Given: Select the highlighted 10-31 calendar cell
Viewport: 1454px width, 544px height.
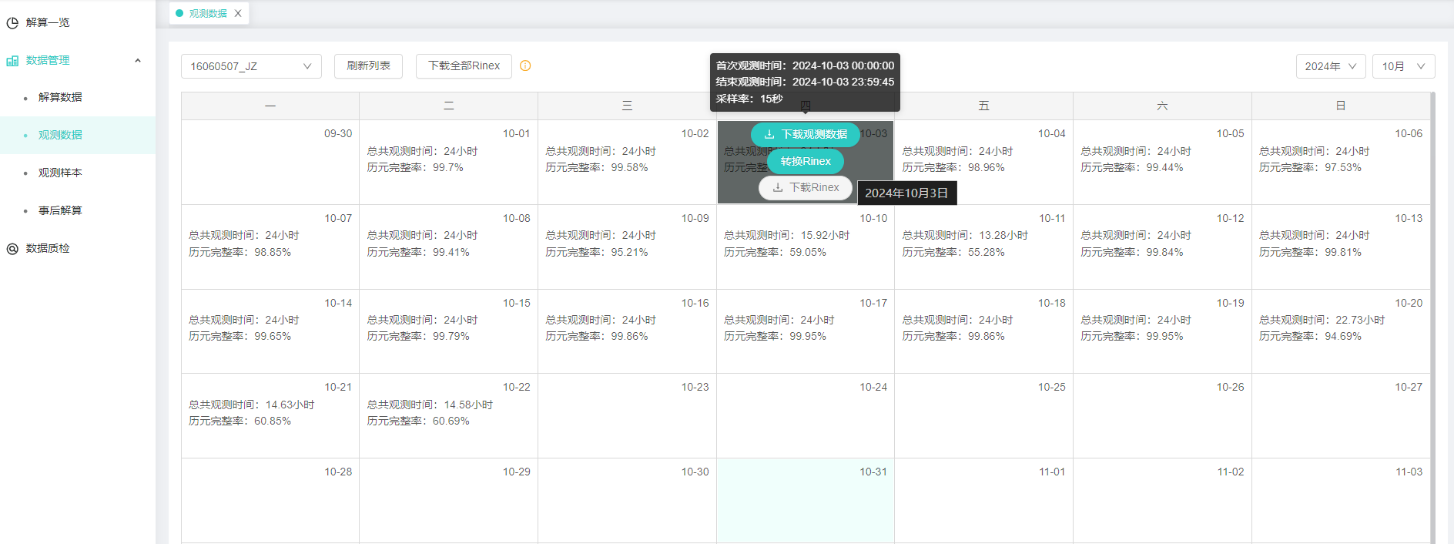Looking at the screenshot, I should click(x=805, y=501).
